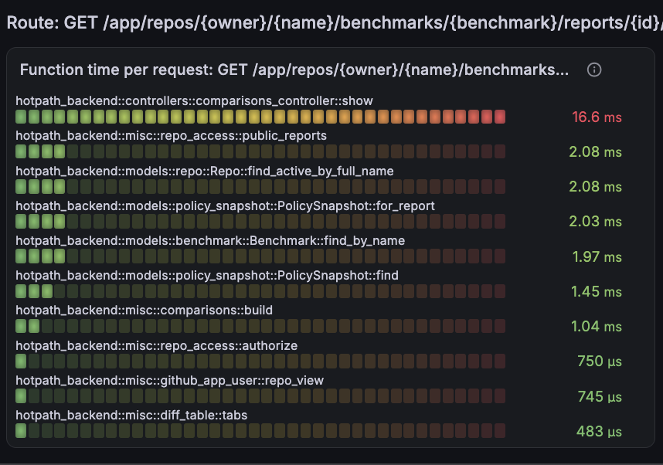Click the Function time per request panel title
663x465 pixels.
click(x=294, y=70)
